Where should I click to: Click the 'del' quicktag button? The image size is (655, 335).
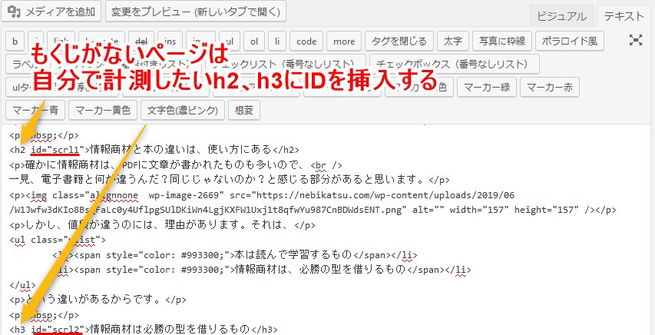tap(141, 41)
